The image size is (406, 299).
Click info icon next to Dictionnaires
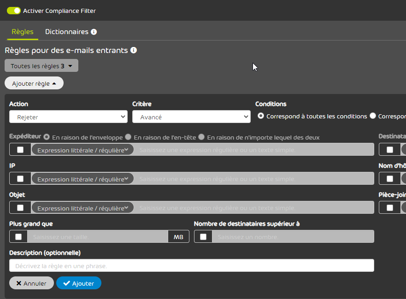pos(94,32)
